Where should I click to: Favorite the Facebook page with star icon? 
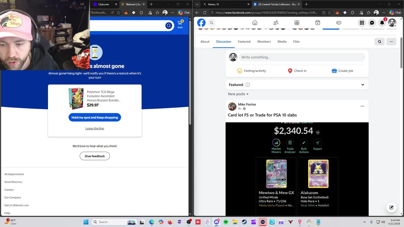click(330, 13)
